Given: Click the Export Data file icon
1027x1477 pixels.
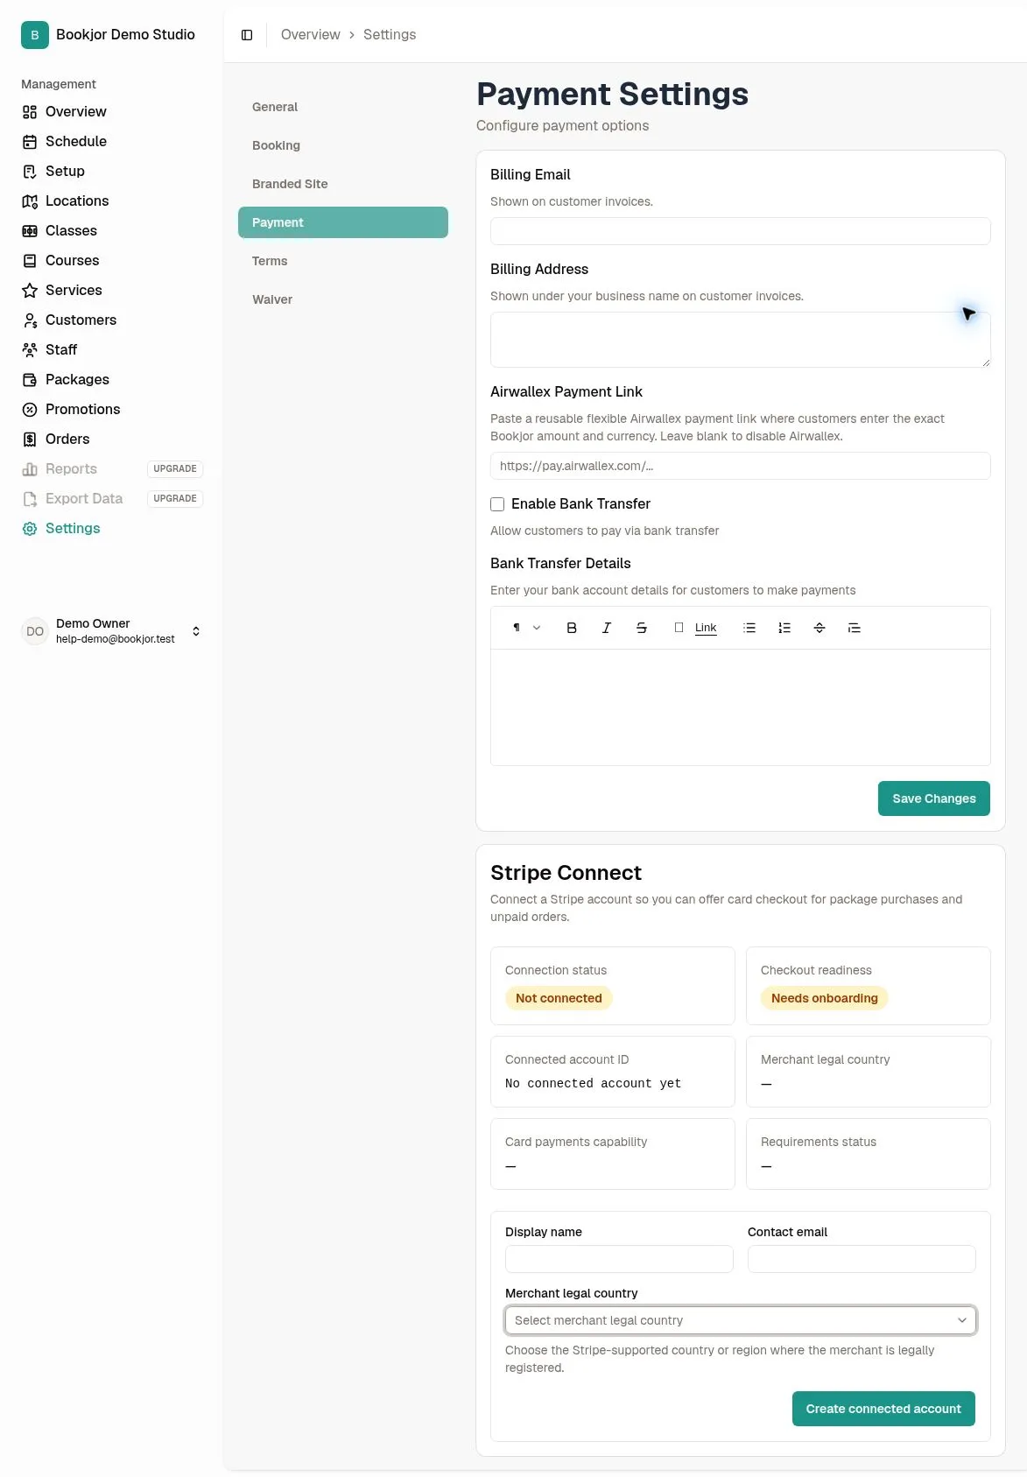Looking at the screenshot, I should click(x=30, y=499).
